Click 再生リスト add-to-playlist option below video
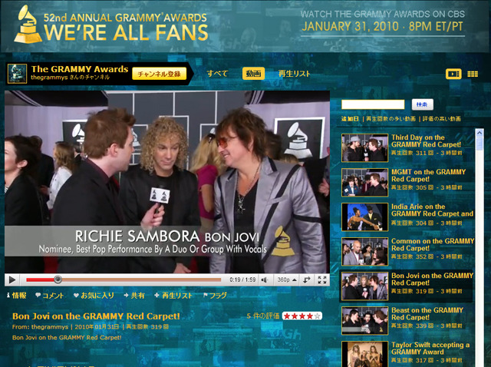Image resolution: width=491 pixels, height=367 pixels. [x=173, y=296]
